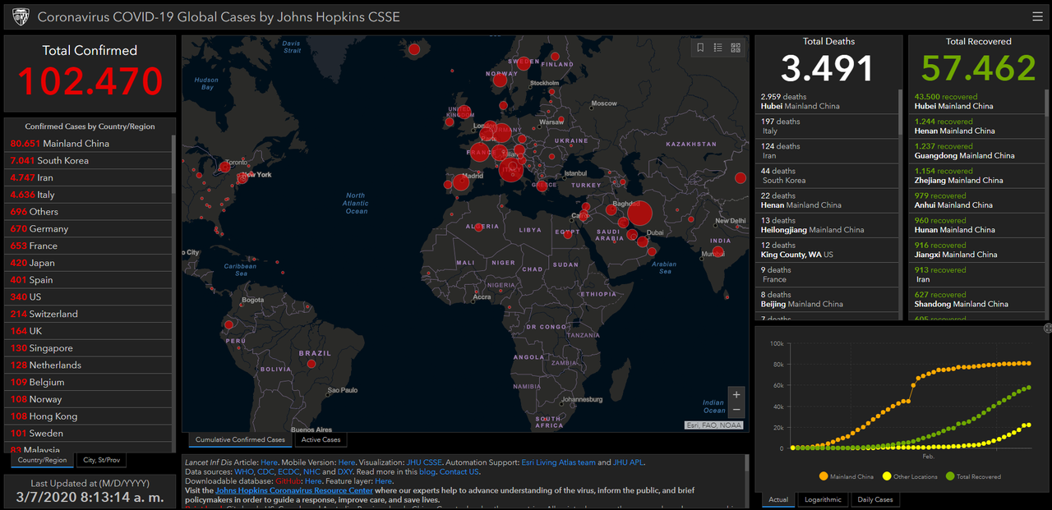The height and width of the screenshot is (510, 1052).
Task: Zoom in on the map with plus
Action: click(x=736, y=394)
